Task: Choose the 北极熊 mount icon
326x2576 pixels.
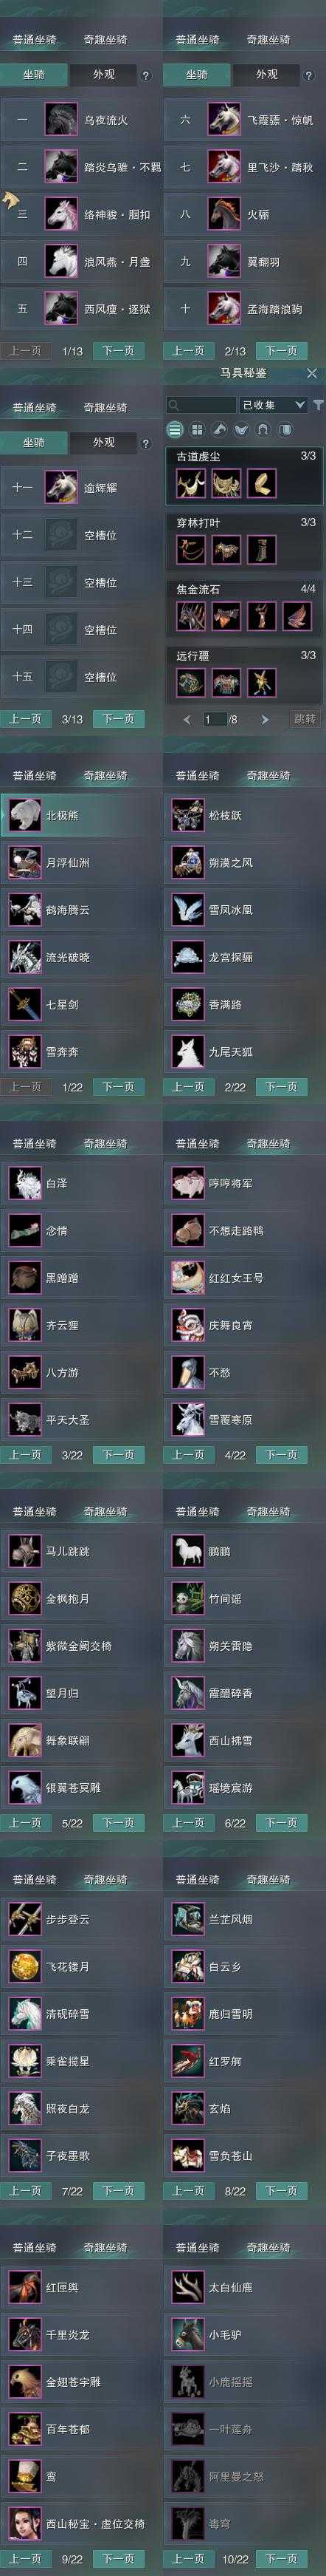Action: point(23,815)
